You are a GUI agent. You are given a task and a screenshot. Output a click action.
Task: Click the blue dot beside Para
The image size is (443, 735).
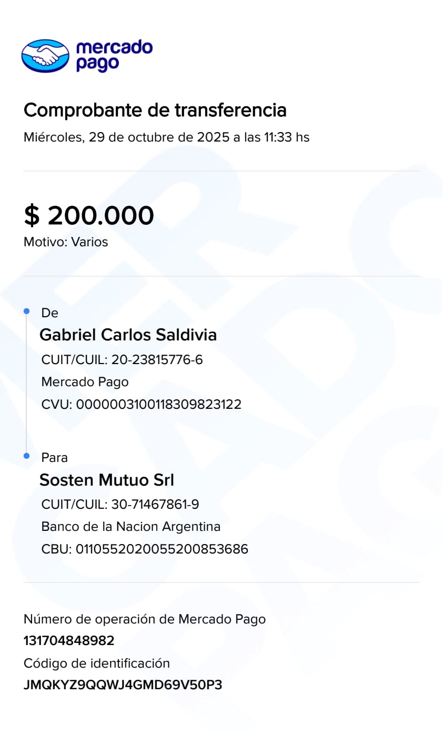click(27, 456)
